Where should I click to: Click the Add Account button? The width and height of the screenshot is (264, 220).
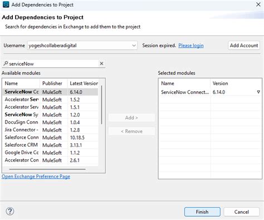pyautogui.click(x=244, y=46)
